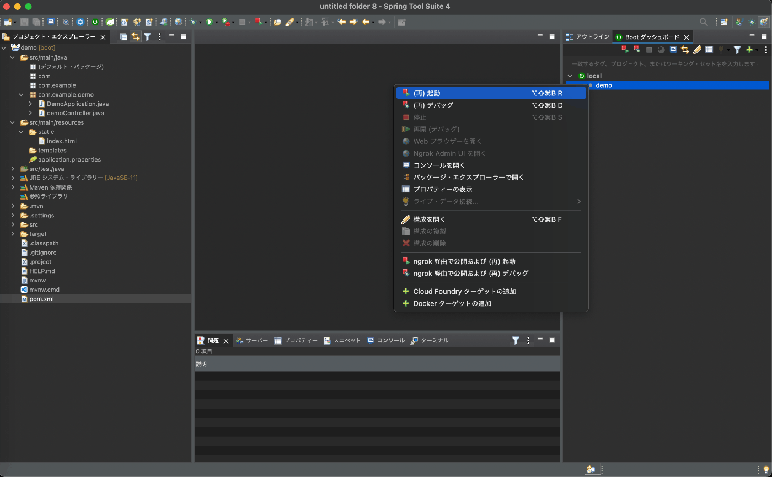Viewport: 772px width, 477px height.
Task: Click Collapse All icon in Project Explorer
Action: 124,37
